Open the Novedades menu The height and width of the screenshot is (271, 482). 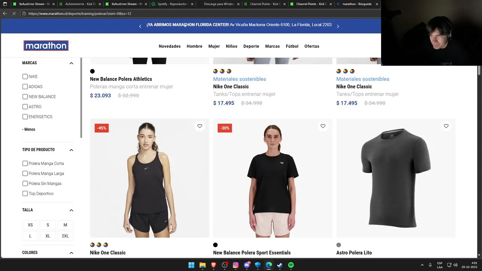pyautogui.click(x=169, y=46)
